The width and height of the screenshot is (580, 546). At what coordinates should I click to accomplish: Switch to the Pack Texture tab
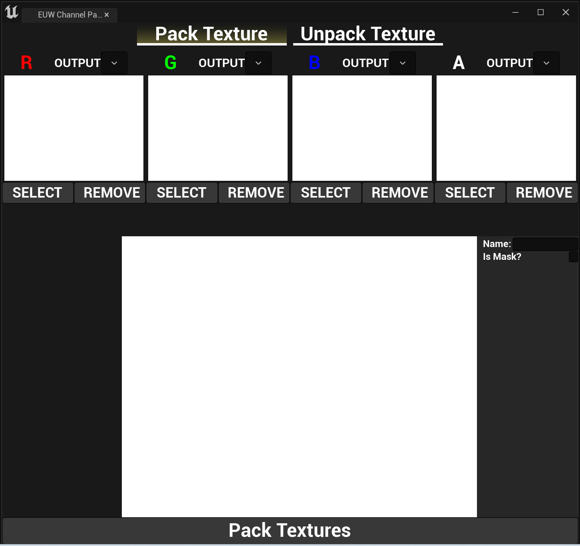pyautogui.click(x=211, y=34)
